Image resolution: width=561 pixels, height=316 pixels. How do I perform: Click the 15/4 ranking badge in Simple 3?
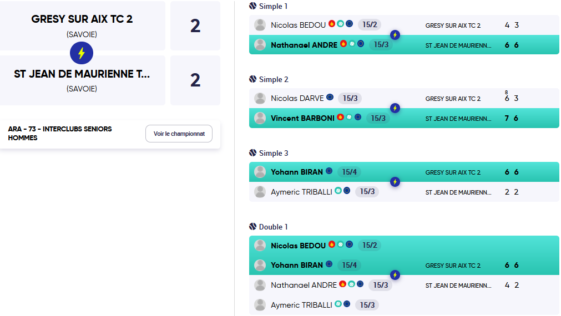(350, 172)
